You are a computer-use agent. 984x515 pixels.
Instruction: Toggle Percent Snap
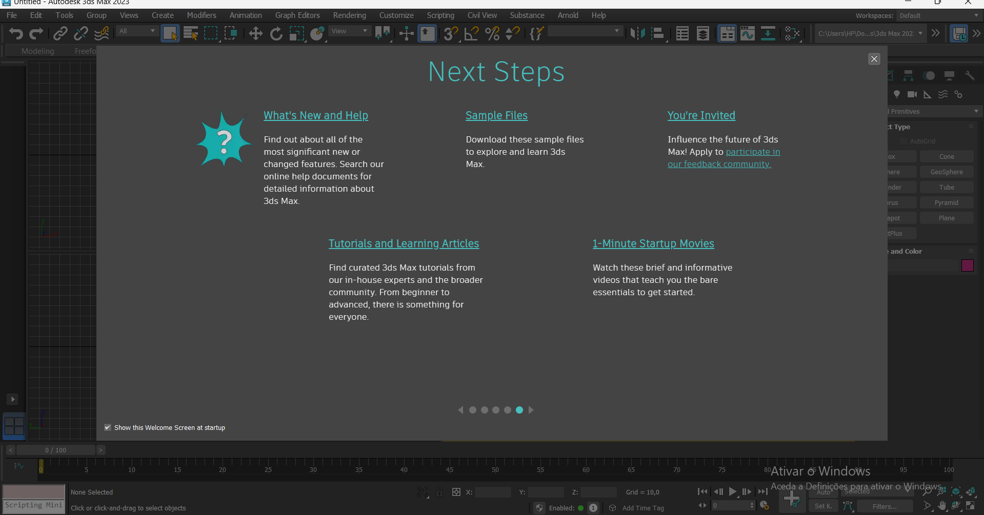click(492, 34)
